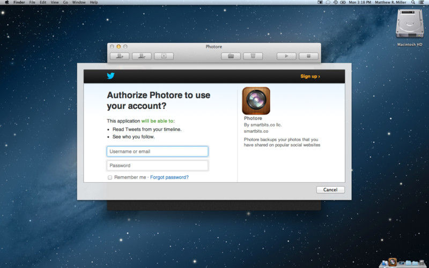This screenshot has width=429, height=268.
Task: Open the folder toolbar button in Photore
Action: [x=231, y=56]
